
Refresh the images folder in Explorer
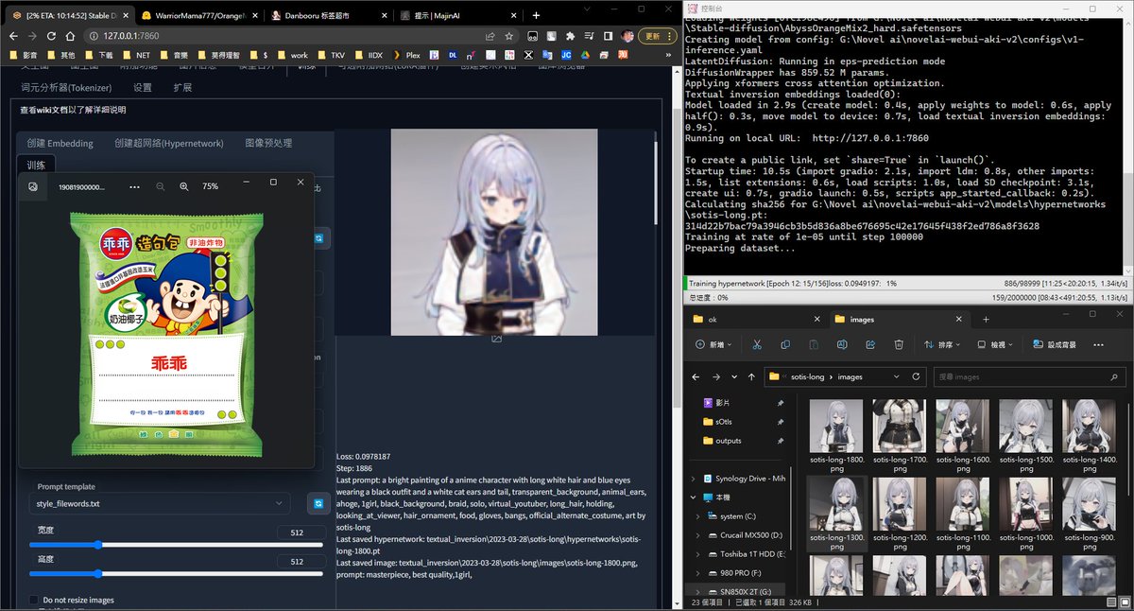pyautogui.click(x=915, y=376)
